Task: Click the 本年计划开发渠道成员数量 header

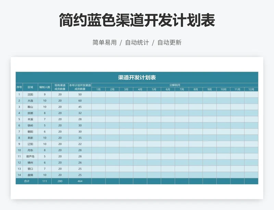Action: point(80,87)
